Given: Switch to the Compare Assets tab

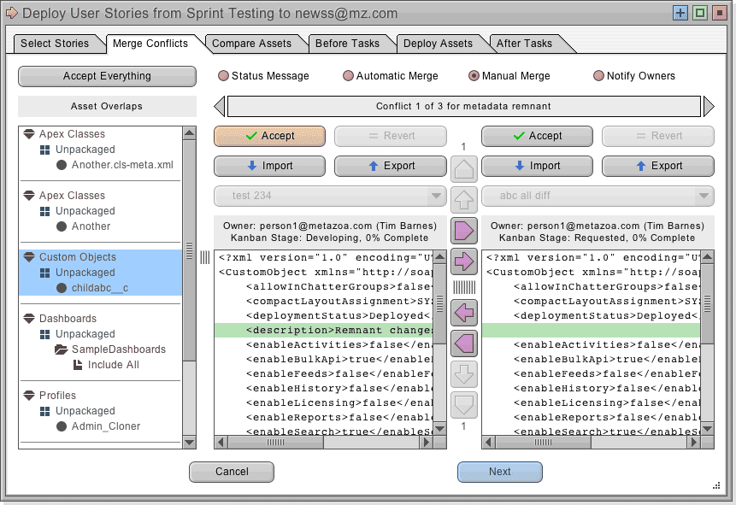Looking at the screenshot, I should (251, 44).
